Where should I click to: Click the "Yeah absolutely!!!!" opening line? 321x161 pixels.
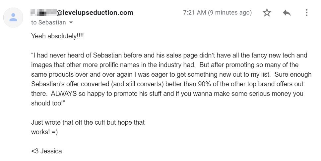(x=57, y=36)
